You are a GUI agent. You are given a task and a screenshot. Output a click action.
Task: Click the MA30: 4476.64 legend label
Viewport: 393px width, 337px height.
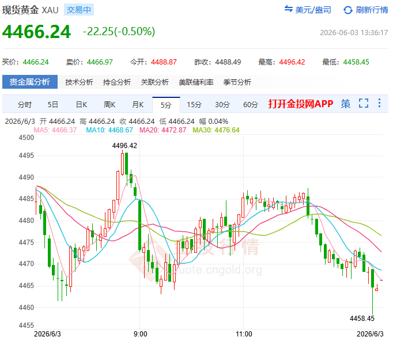(216, 130)
